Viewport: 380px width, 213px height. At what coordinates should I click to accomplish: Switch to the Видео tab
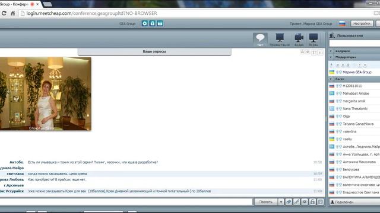click(x=299, y=40)
